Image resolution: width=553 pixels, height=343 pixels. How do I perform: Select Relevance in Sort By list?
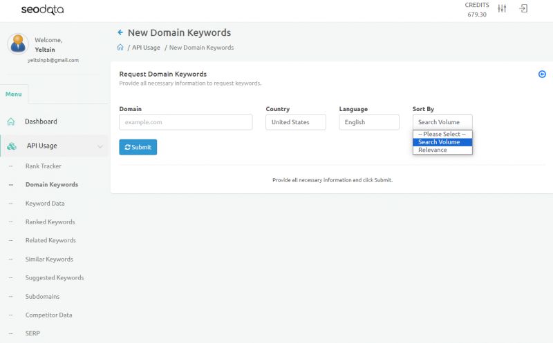[433, 150]
